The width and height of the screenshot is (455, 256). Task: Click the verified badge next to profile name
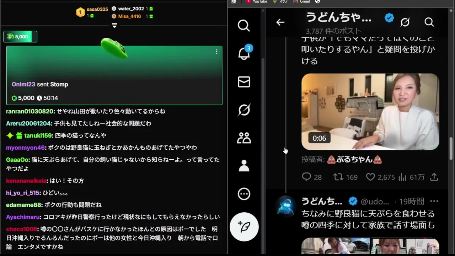point(389,17)
